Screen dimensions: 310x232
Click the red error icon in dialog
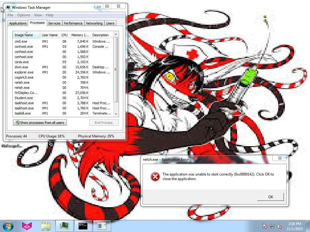[155, 176]
